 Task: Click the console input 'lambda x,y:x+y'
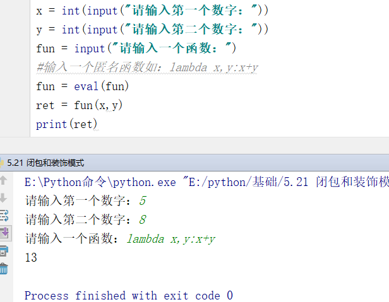coord(171,239)
